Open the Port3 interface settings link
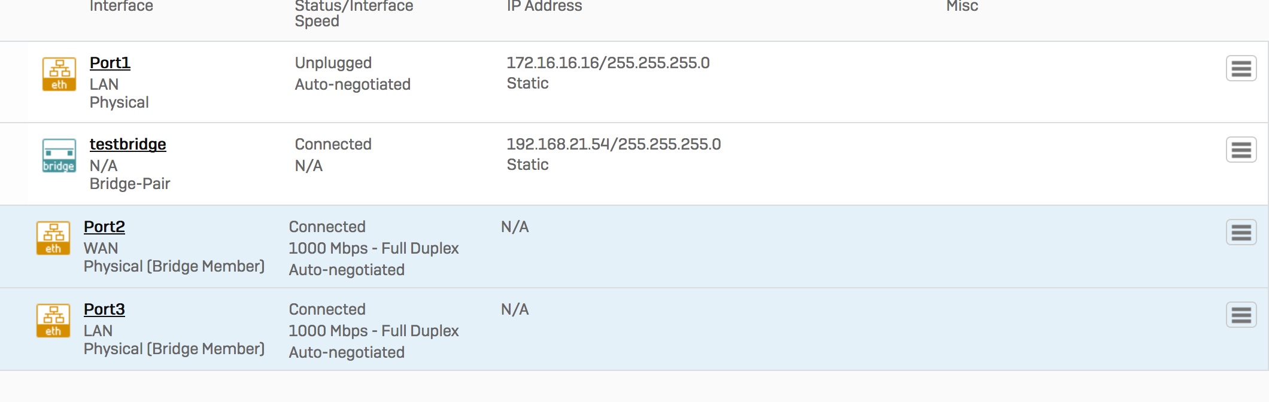1269x402 pixels. click(x=104, y=309)
